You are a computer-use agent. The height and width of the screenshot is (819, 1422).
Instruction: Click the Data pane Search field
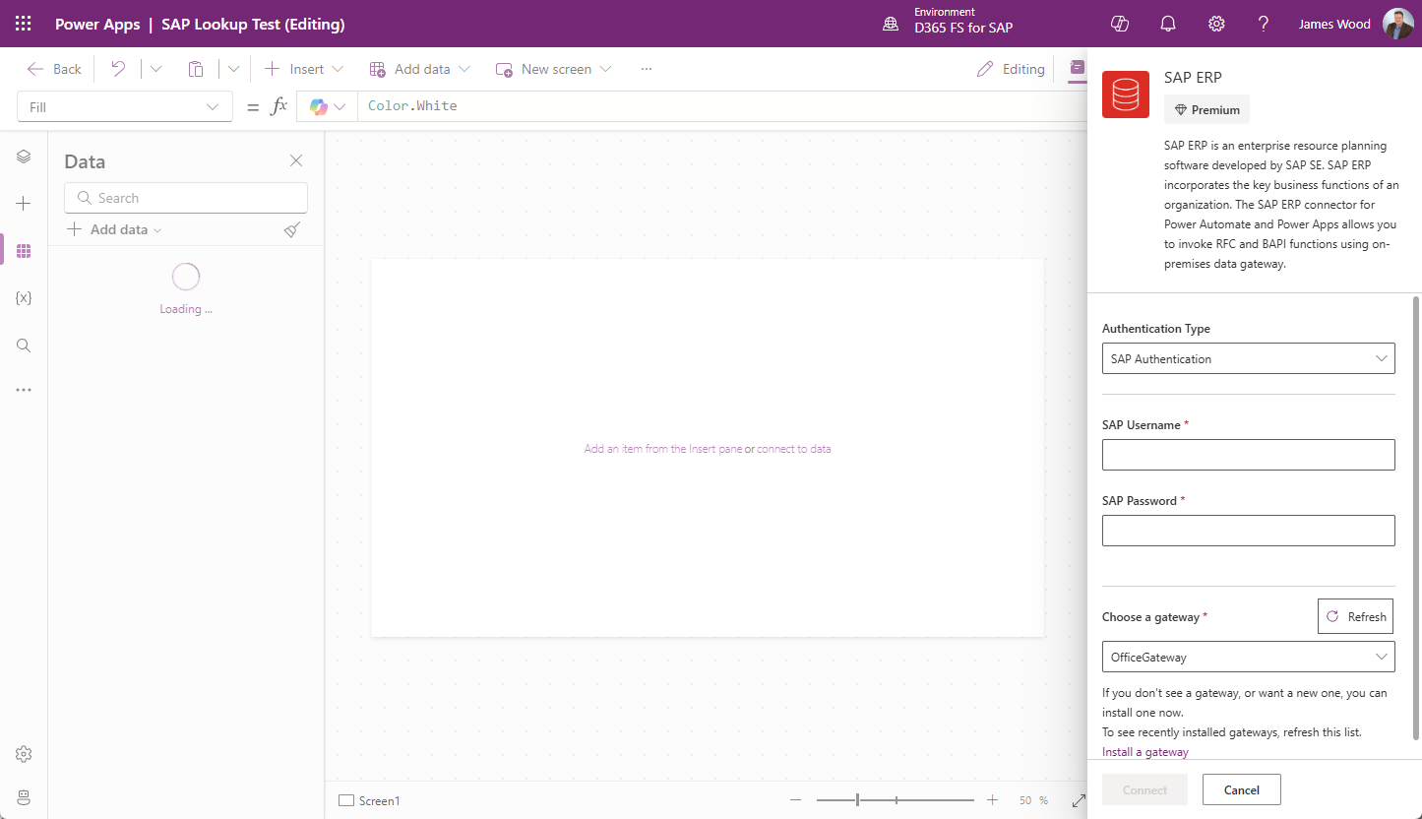186,198
